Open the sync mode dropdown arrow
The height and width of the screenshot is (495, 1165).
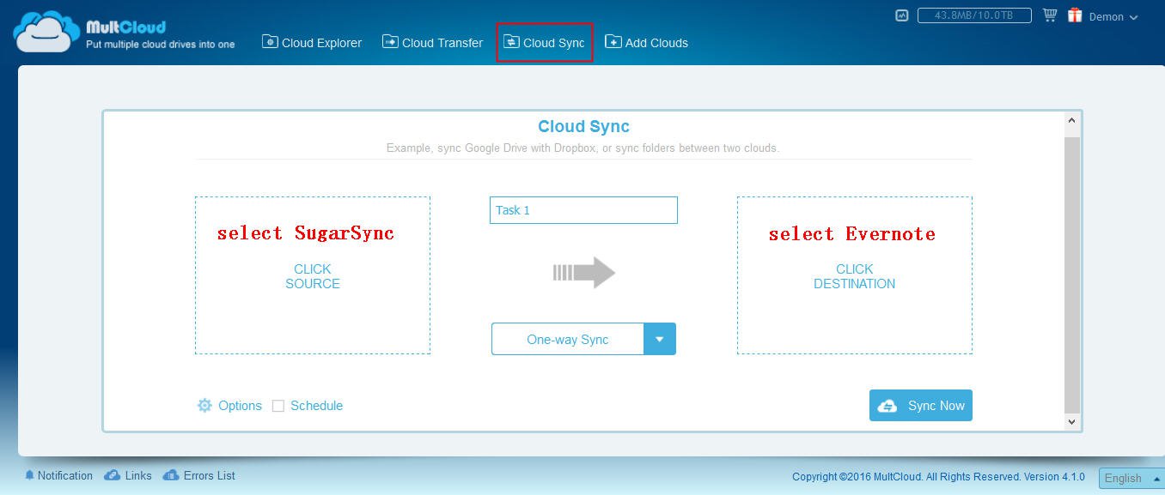pos(660,339)
